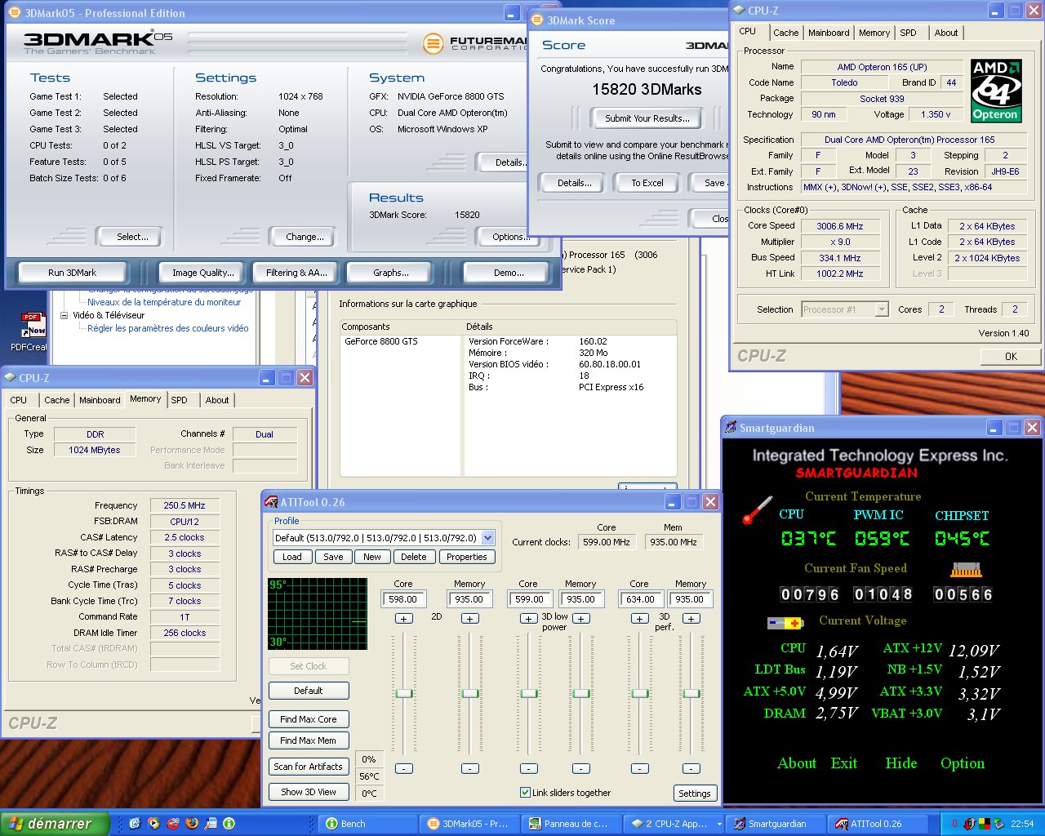
Task: Select CPU tab in CPU-Z memory timings window
Action: 19,400
